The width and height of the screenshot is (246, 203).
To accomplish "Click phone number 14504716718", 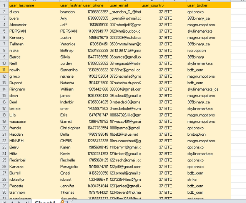I will click(96, 38).
